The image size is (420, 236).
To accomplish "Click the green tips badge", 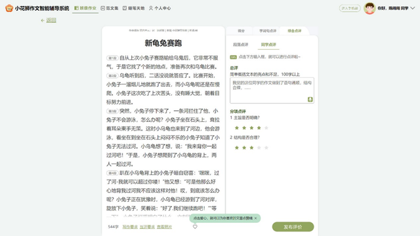I will coord(234,57).
